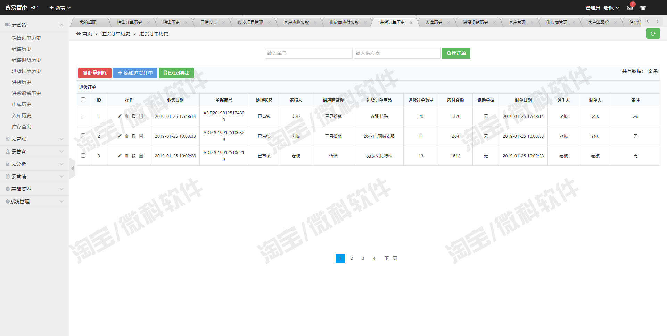Toggle the select-all header checkbox
Viewport: 667px width, 336px height.
point(83,100)
